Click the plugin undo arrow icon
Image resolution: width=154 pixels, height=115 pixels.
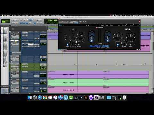[86, 25]
